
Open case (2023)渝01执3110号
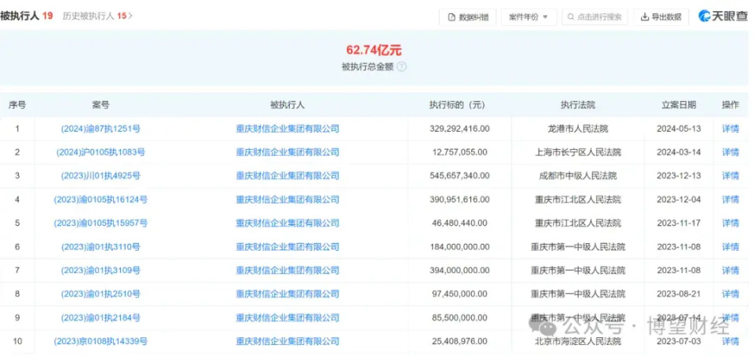click(x=101, y=247)
